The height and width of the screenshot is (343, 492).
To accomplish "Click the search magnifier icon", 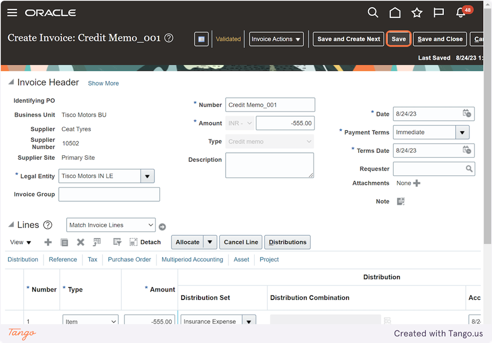I will pos(373,13).
